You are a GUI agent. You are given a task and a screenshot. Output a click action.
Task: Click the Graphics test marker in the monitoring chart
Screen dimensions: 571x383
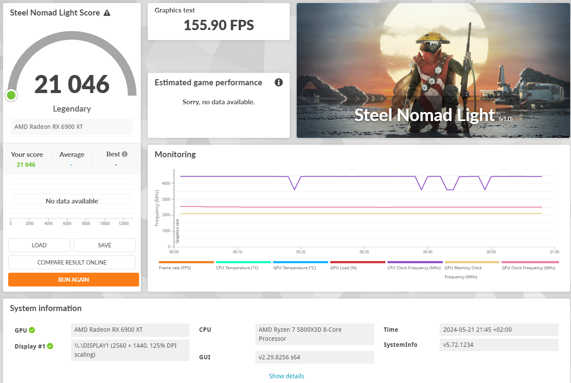[x=177, y=231]
